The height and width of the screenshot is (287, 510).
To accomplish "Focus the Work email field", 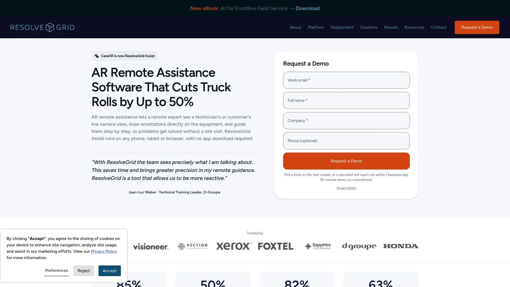I will [346, 80].
